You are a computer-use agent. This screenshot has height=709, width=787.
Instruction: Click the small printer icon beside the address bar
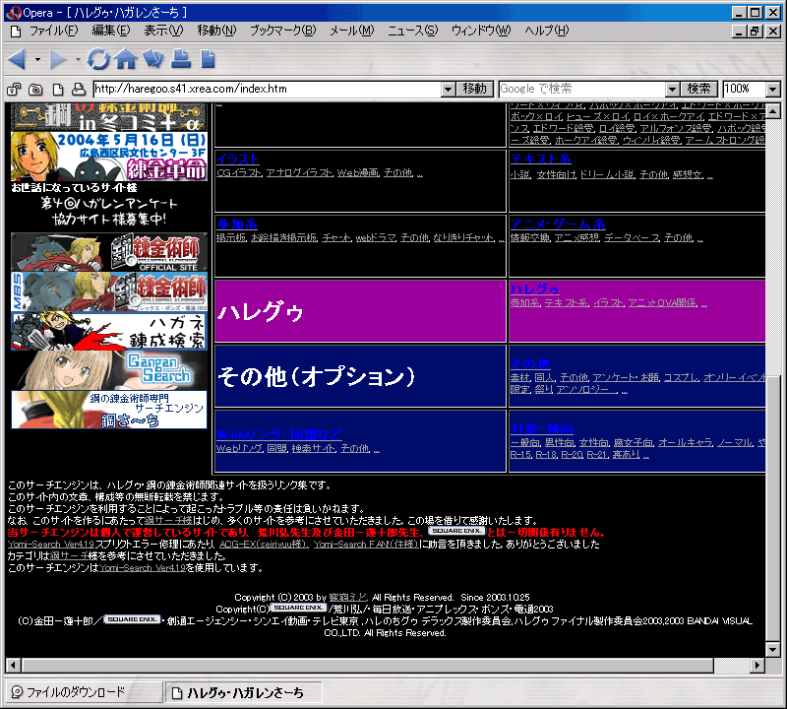(79, 90)
